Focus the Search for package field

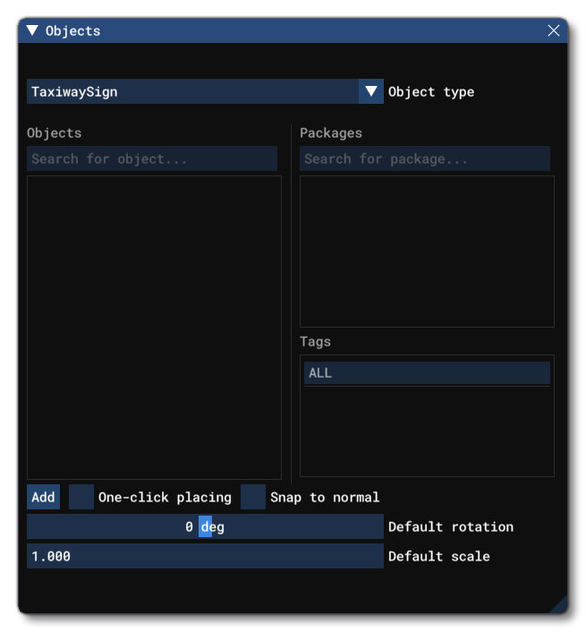coord(425,159)
